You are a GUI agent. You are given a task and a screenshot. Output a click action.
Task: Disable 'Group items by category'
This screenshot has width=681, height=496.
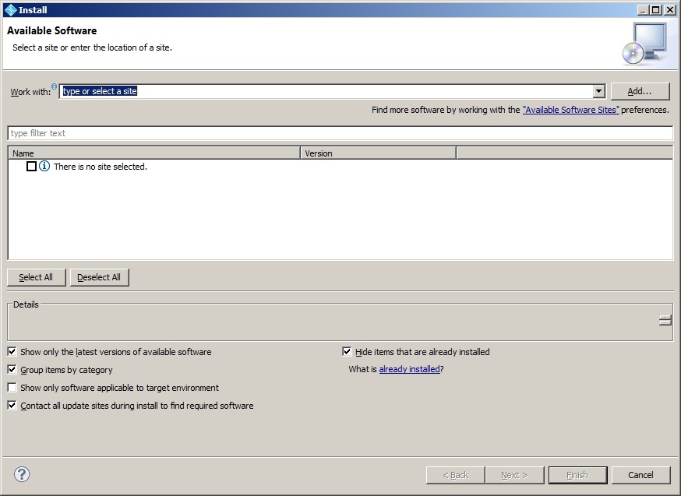click(x=12, y=370)
